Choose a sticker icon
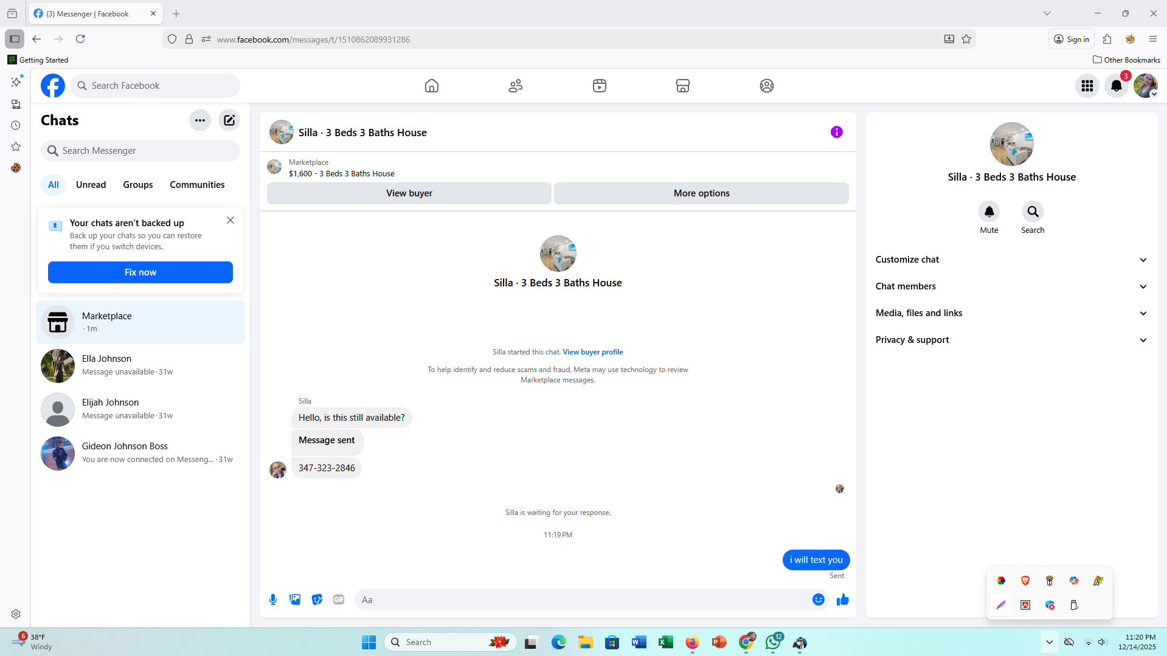The image size is (1167, 656). pyautogui.click(x=317, y=599)
